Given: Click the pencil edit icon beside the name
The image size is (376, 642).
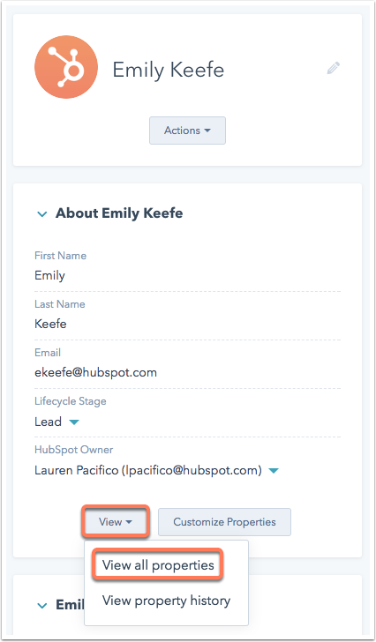Looking at the screenshot, I should [334, 68].
